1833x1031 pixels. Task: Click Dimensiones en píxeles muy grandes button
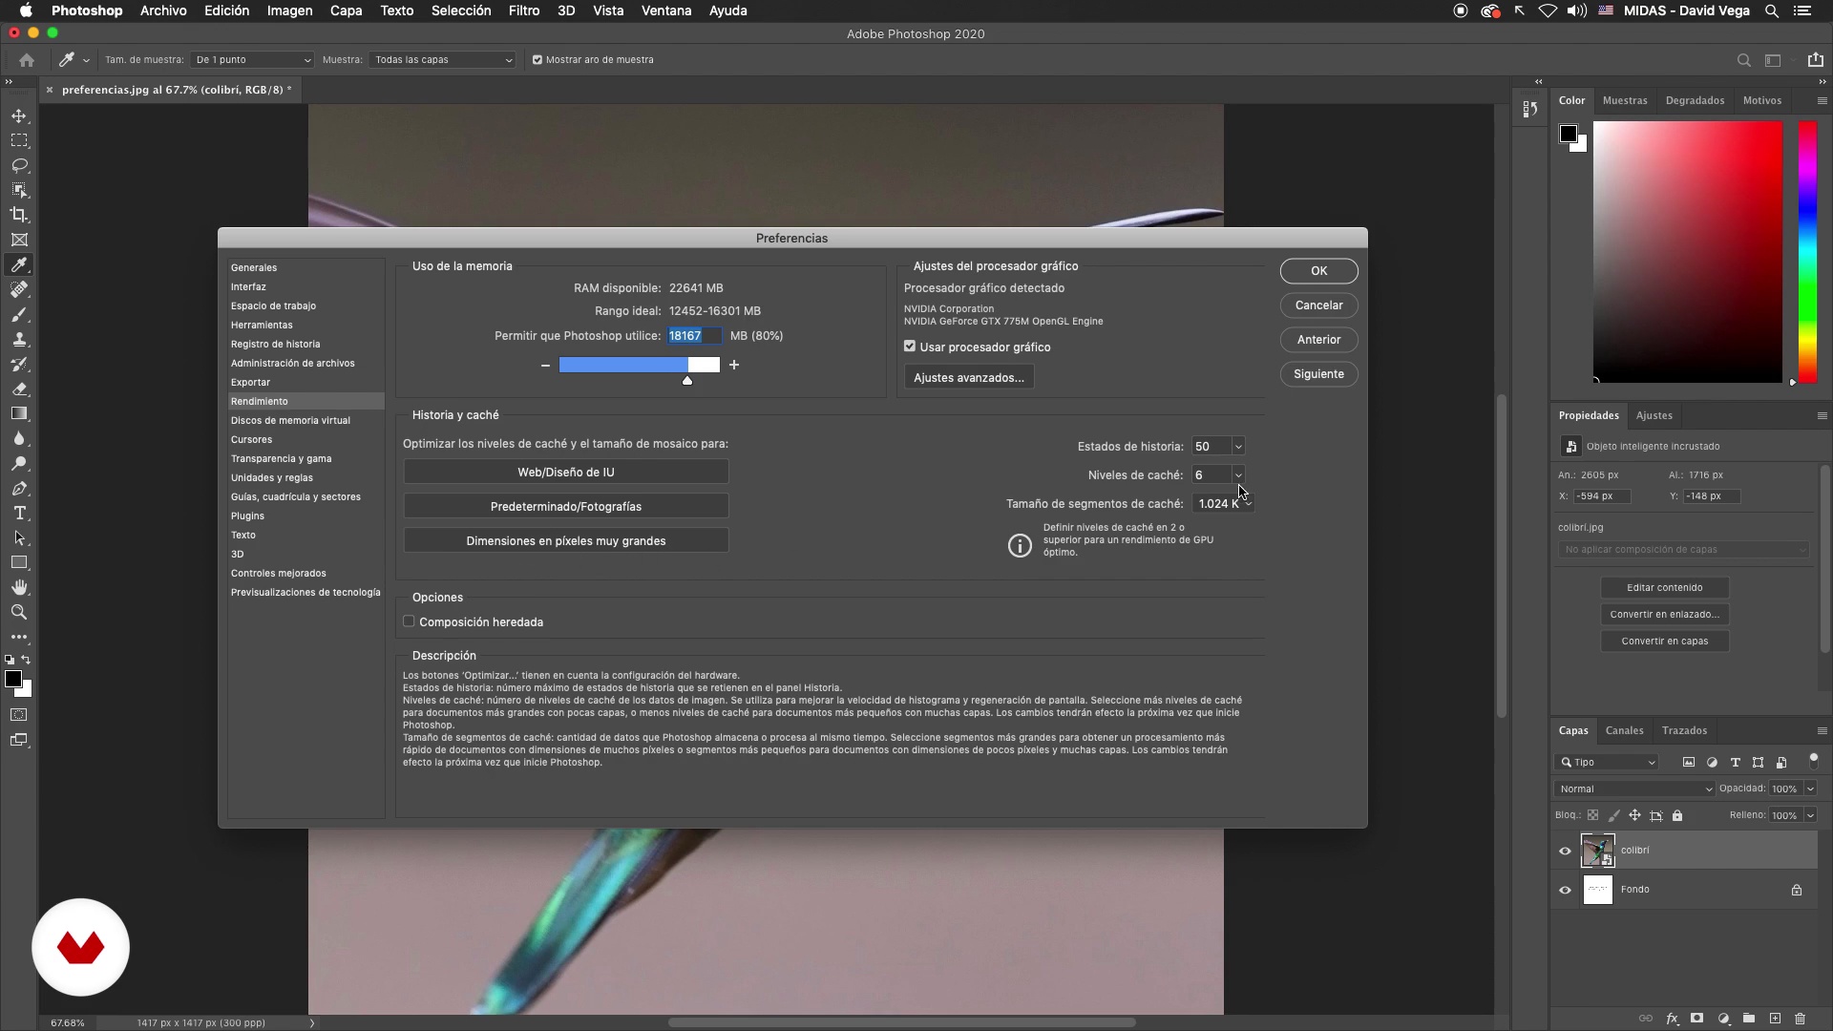[566, 540]
